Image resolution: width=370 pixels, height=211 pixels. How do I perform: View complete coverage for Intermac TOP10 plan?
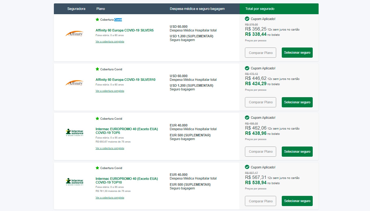point(110,198)
